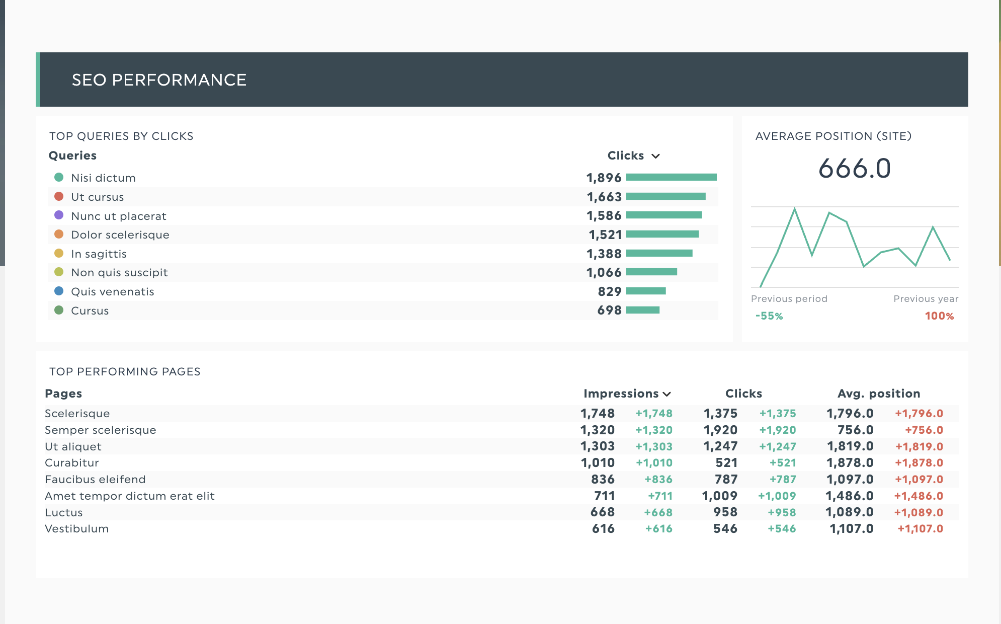Click the Avg. position column header
This screenshot has width=1001, height=624.
878,394
